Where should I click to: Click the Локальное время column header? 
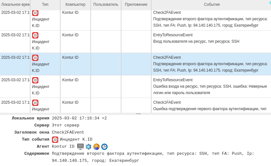(15, 4)
